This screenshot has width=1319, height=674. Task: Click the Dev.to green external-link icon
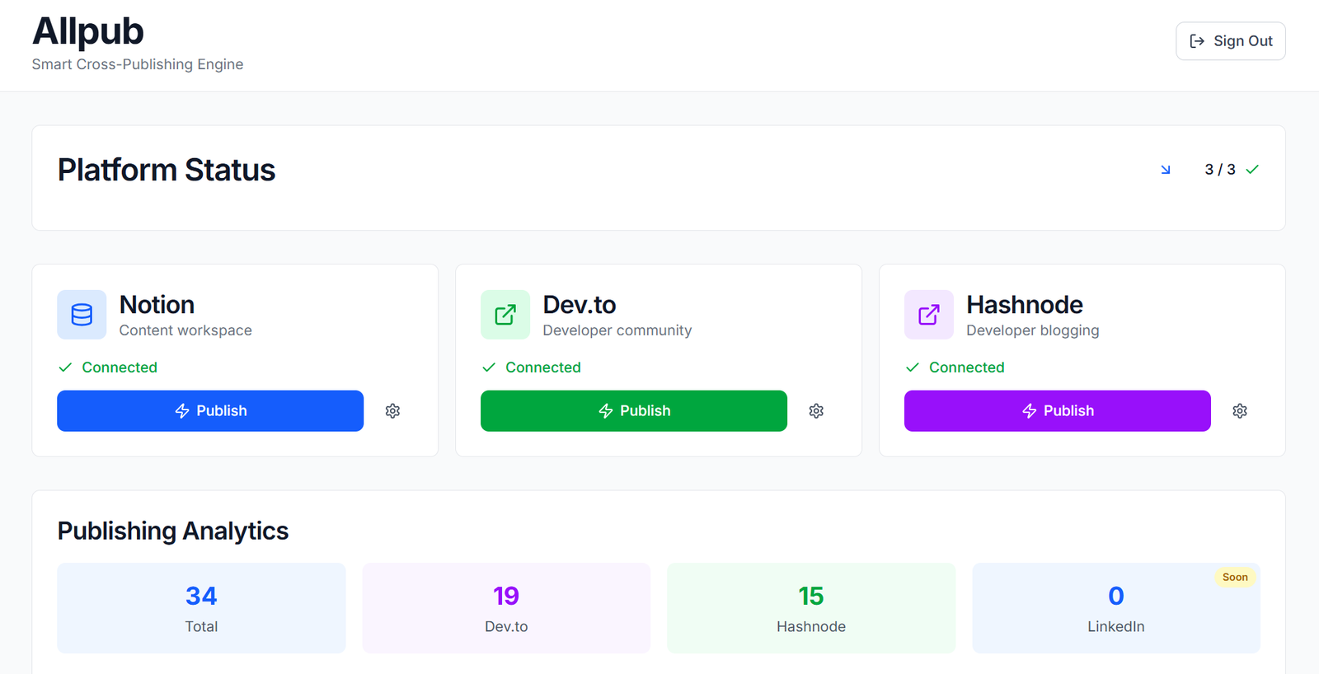point(505,315)
